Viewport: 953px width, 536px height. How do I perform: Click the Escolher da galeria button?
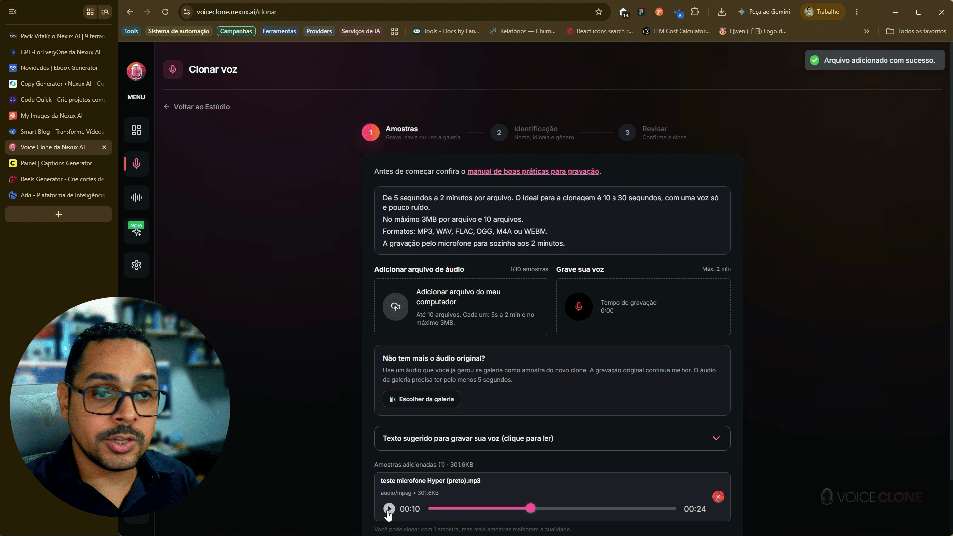pos(421,399)
